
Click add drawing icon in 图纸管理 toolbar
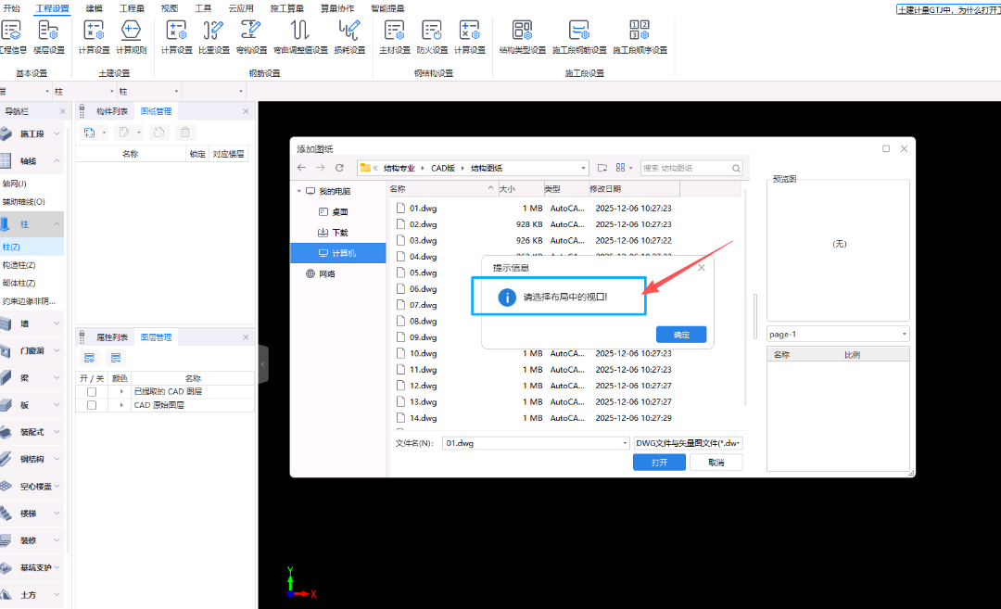(x=89, y=133)
